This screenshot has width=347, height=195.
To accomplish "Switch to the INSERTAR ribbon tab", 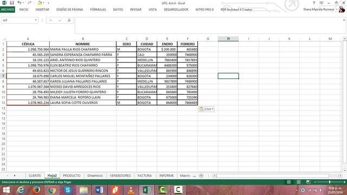I will click(42, 10).
